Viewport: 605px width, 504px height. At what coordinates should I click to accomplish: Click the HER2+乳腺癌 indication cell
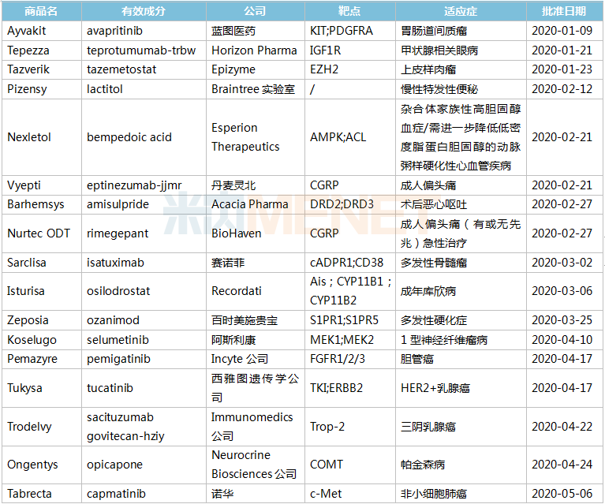point(461,388)
